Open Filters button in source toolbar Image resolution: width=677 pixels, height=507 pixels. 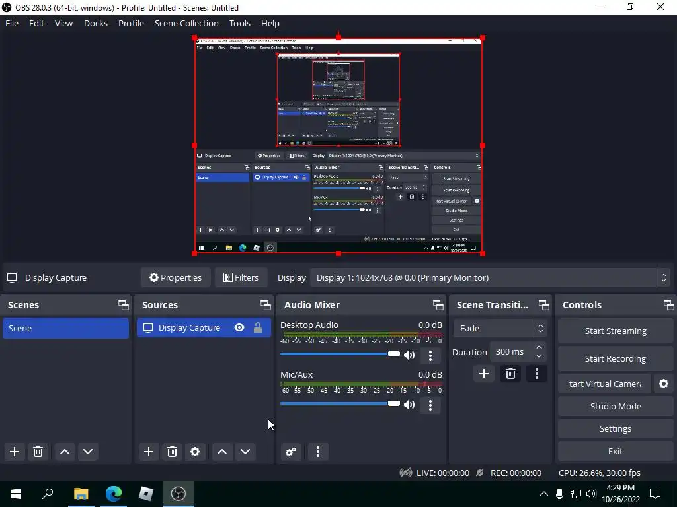[x=241, y=278]
